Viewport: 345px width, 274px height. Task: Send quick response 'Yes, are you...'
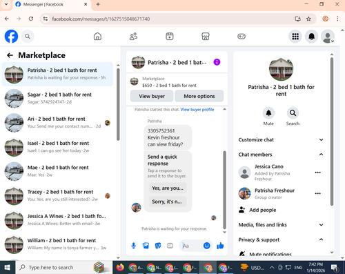pyautogui.click(x=168, y=188)
